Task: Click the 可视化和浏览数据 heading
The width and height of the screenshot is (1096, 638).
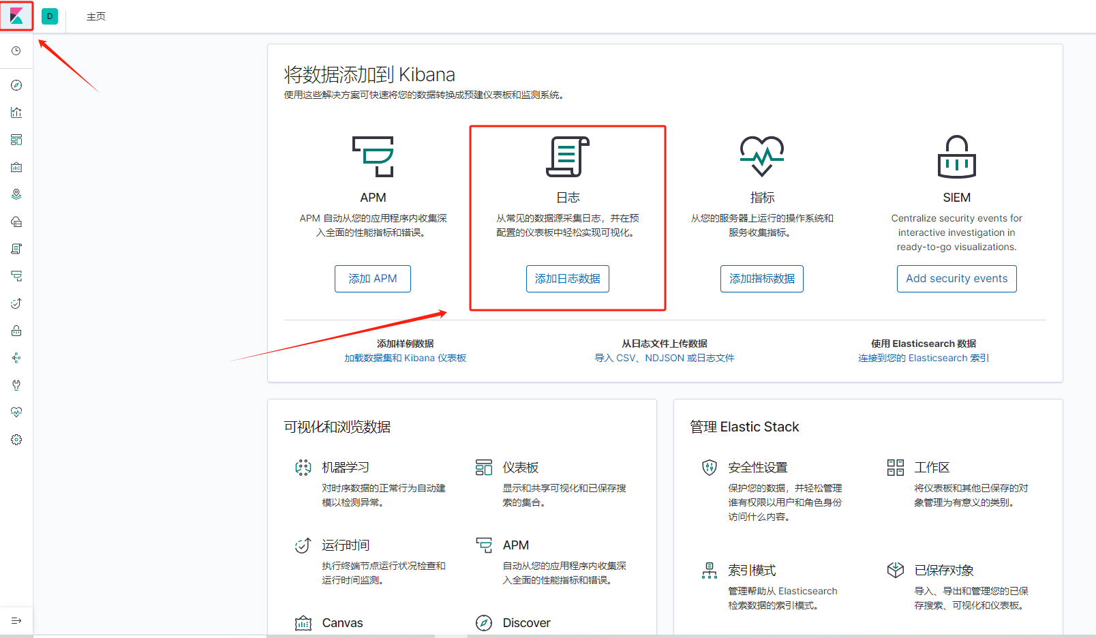Action: pos(337,427)
